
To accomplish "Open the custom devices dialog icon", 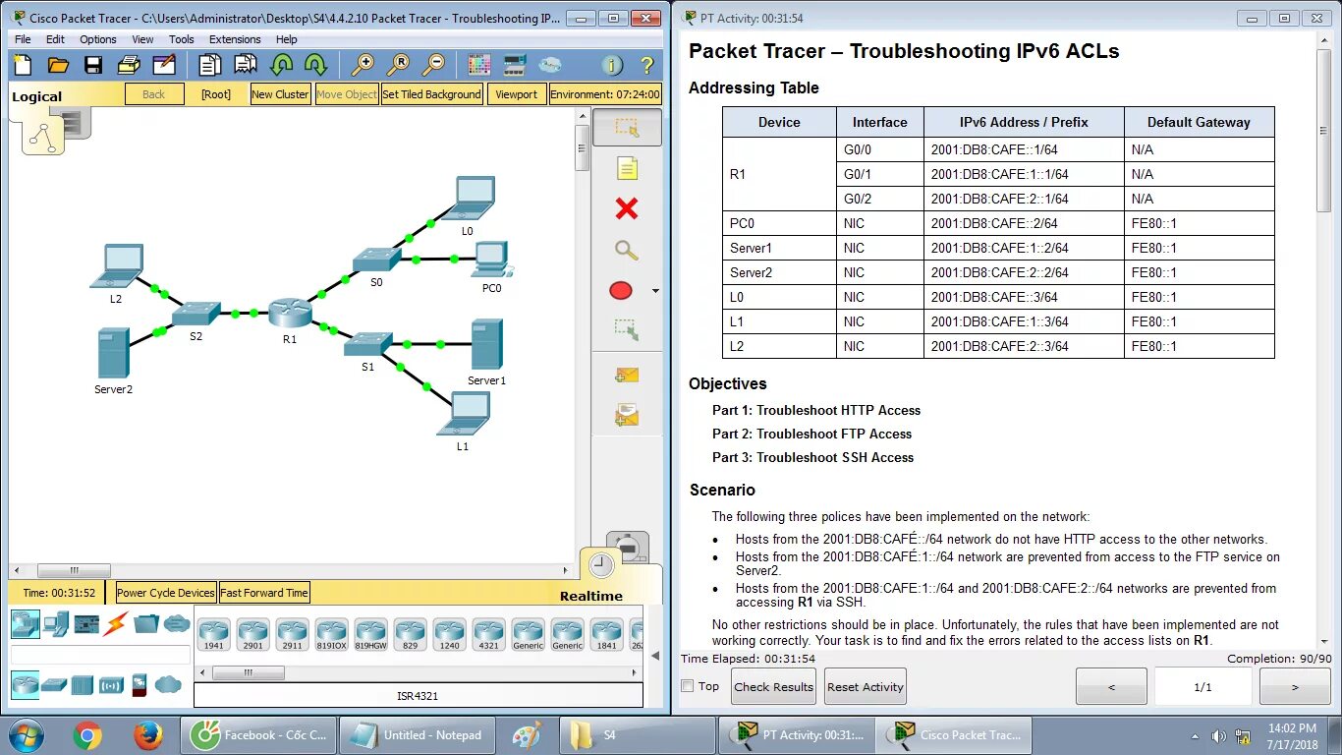I will click(514, 66).
